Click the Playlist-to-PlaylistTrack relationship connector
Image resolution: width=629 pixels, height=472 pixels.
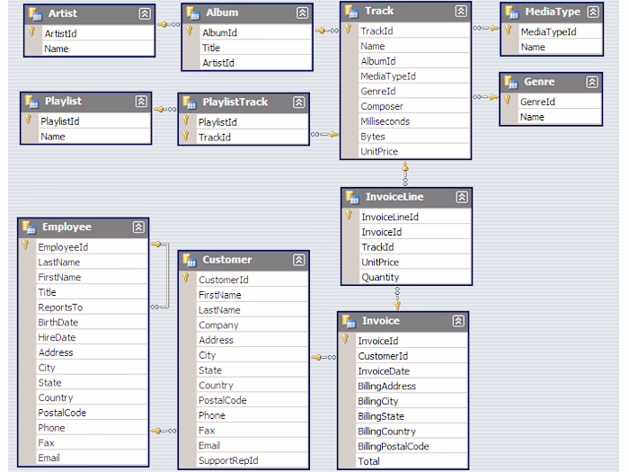click(164, 109)
